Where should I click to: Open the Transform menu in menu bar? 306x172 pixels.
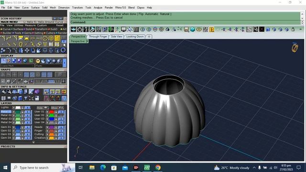[77, 8]
